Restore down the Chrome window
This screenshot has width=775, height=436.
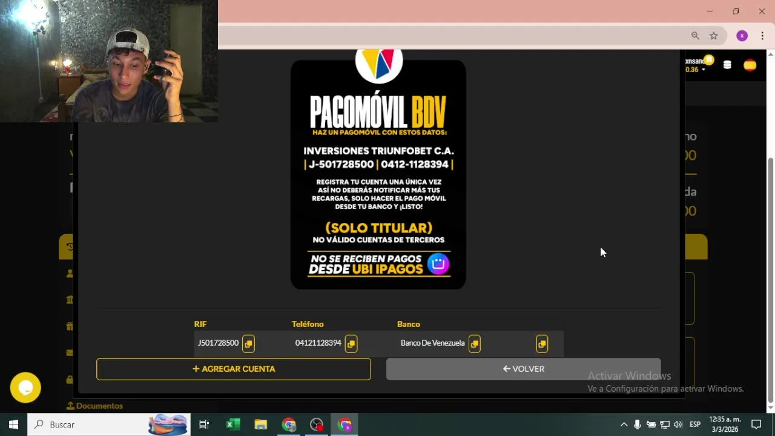pos(736,11)
